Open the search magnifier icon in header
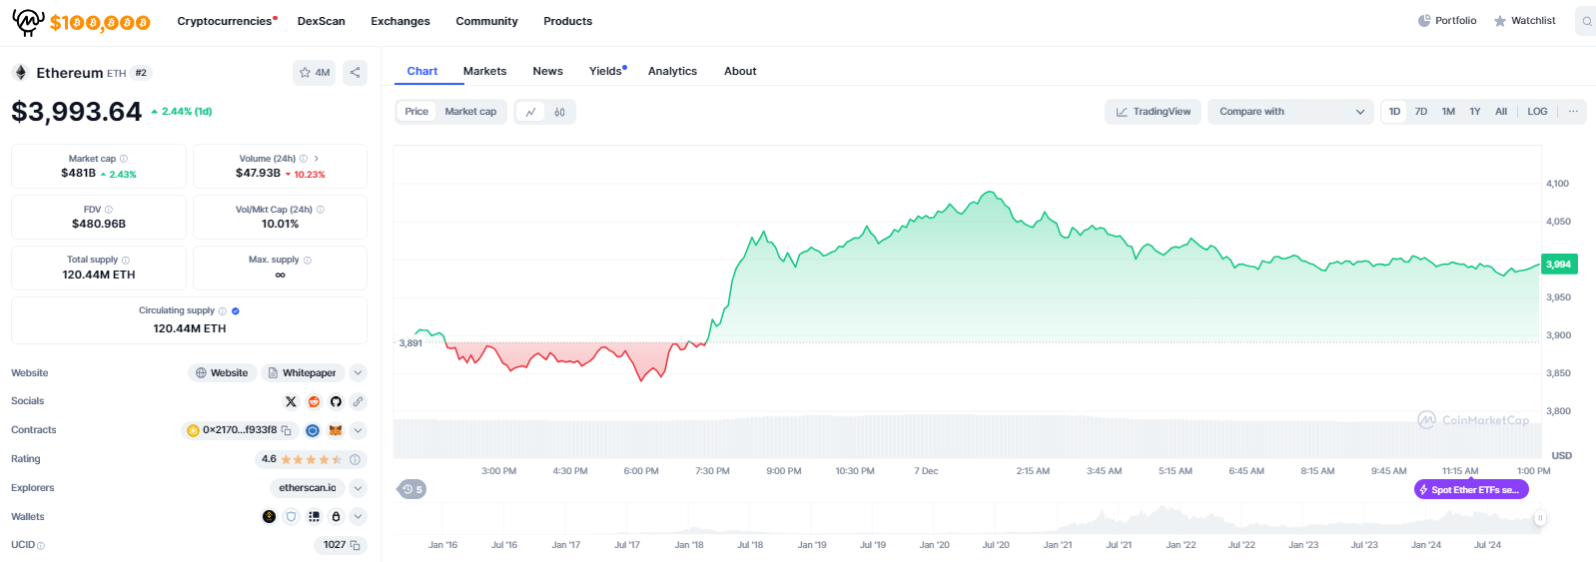 (x=1586, y=21)
